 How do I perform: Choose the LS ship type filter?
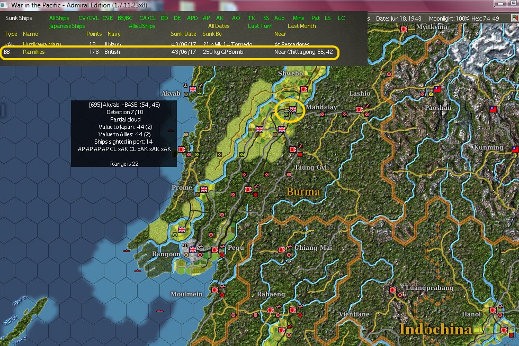click(327, 18)
